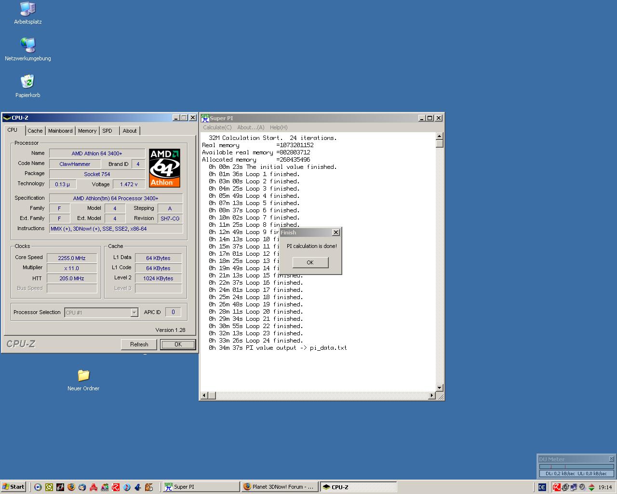Click the OK button in CPU-Z
The height and width of the screenshot is (494, 617).
tap(178, 344)
